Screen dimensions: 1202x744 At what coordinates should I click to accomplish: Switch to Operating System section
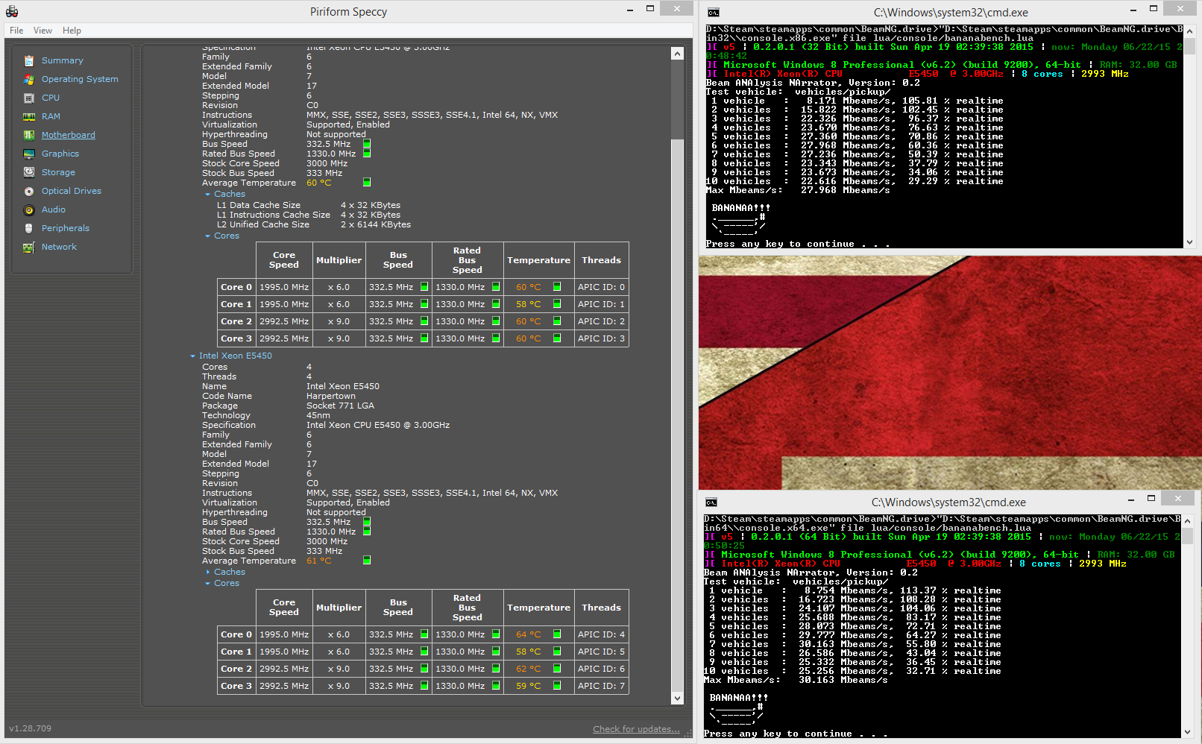click(x=80, y=79)
